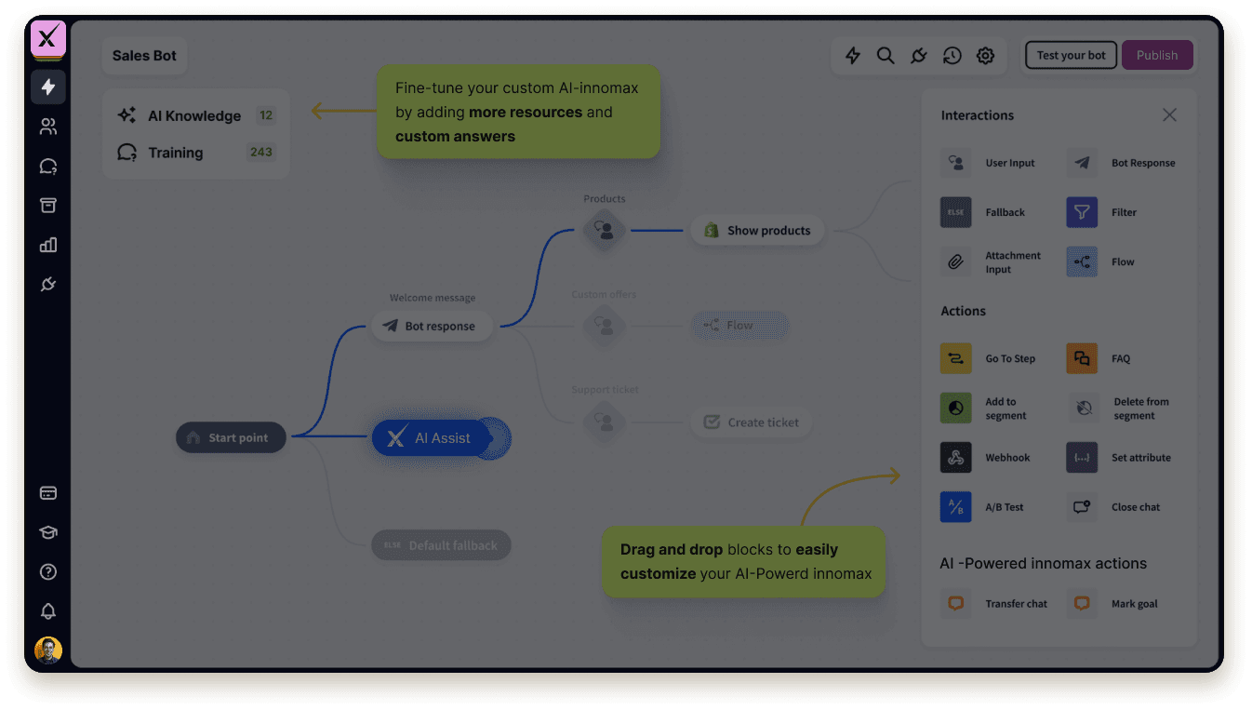Screen dimensions: 1252x710
Task: Pick the Filter interaction block icon
Action: [x=1082, y=212]
